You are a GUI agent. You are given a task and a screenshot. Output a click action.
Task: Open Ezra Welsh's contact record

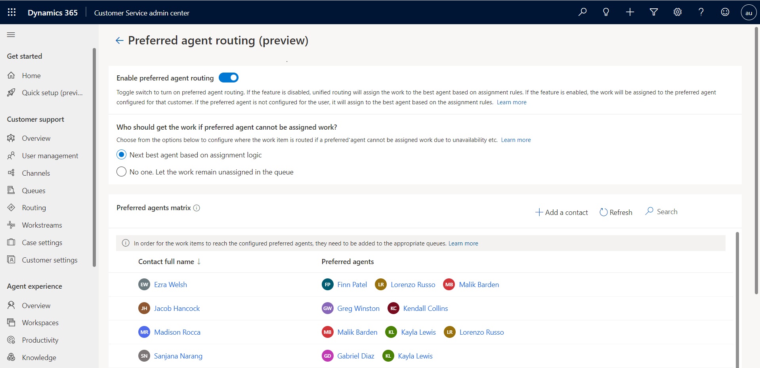tap(170, 284)
